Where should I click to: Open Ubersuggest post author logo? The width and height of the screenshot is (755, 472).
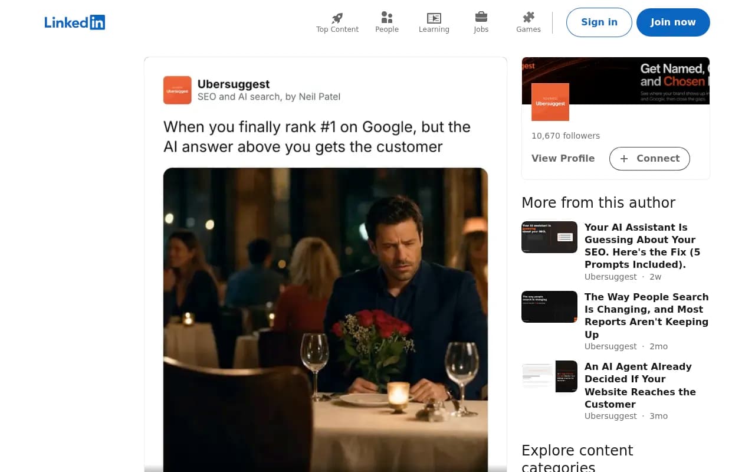click(x=178, y=90)
